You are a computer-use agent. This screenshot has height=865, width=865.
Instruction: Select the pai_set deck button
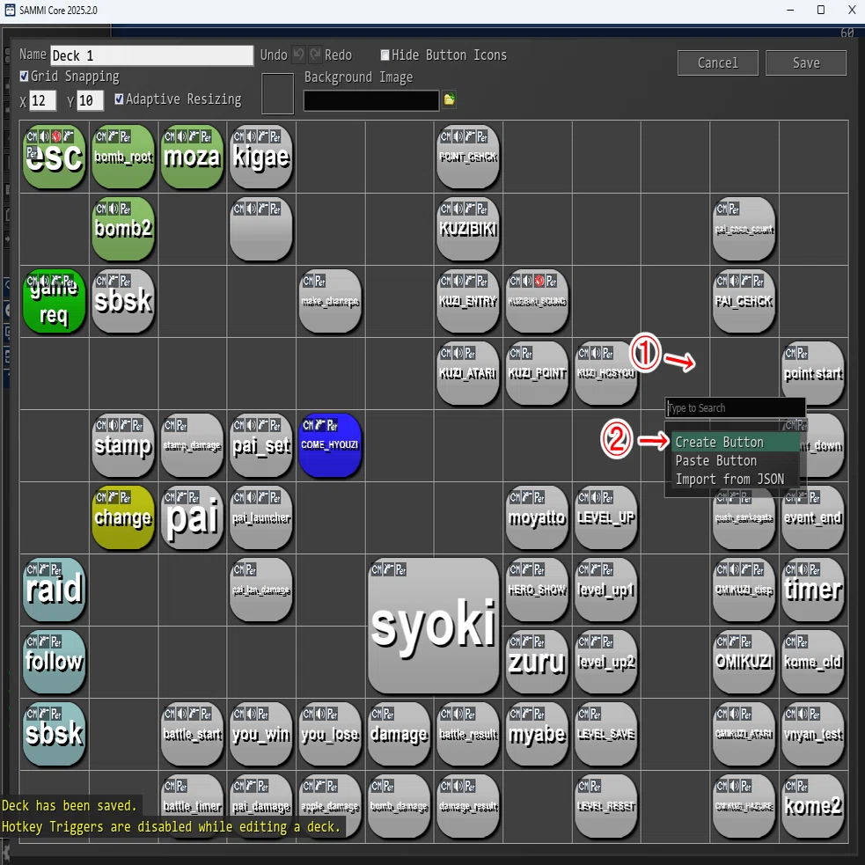click(261, 445)
